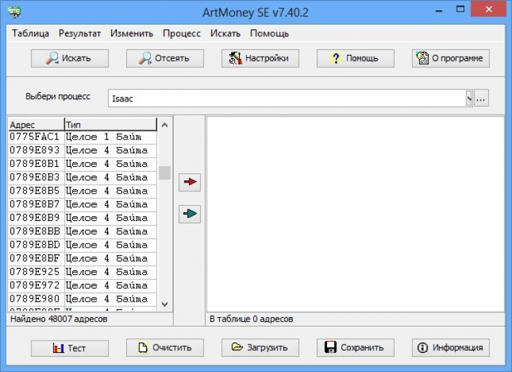Click the Очистить clear button
This screenshot has height=372, width=512.
[x=165, y=348]
